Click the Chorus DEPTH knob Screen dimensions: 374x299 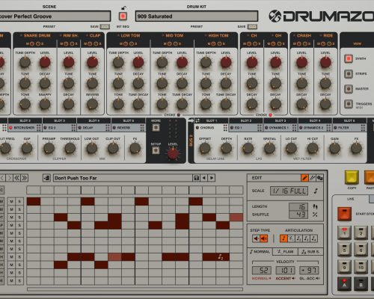click(227, 148)
